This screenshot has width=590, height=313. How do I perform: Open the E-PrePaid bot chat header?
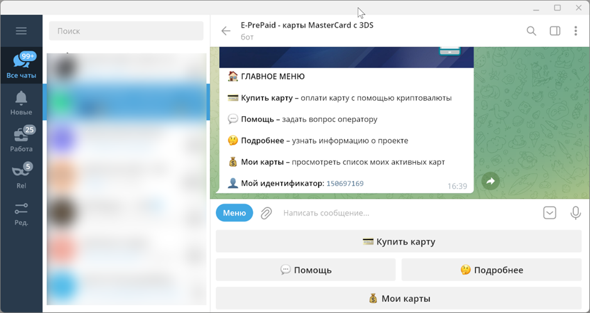(x=307, y=31)
